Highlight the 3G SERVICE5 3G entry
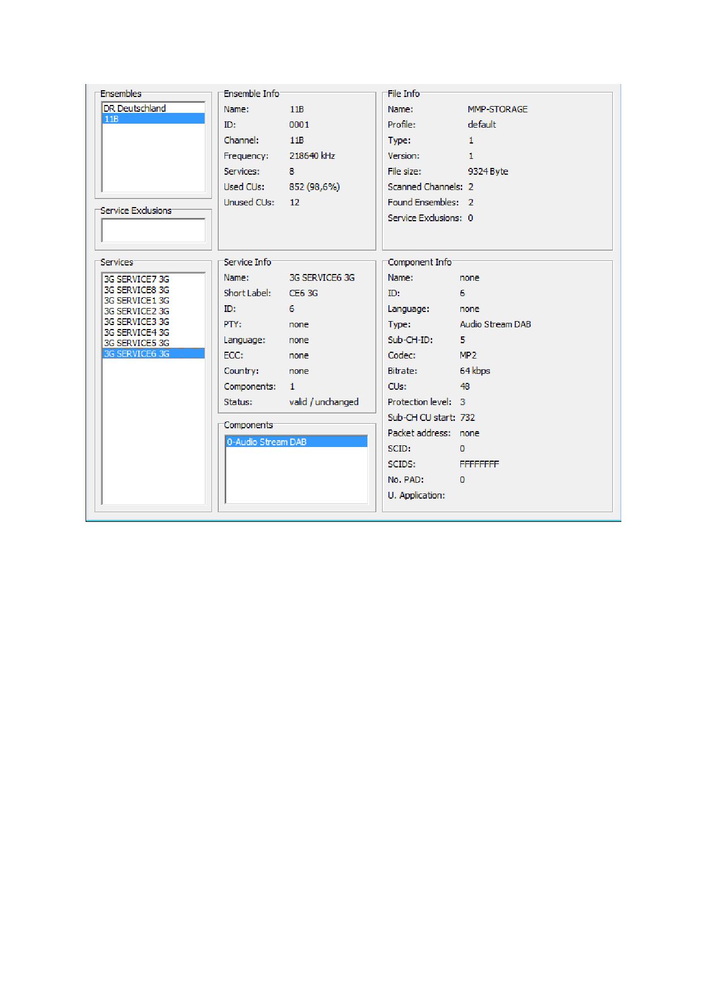Image resolution: width=703 pixels, height=995 pixels. click(137, 343)
